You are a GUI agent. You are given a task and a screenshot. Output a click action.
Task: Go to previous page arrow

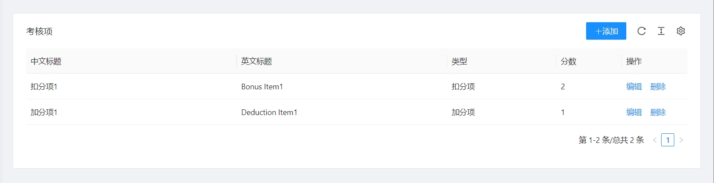(655, 140)
